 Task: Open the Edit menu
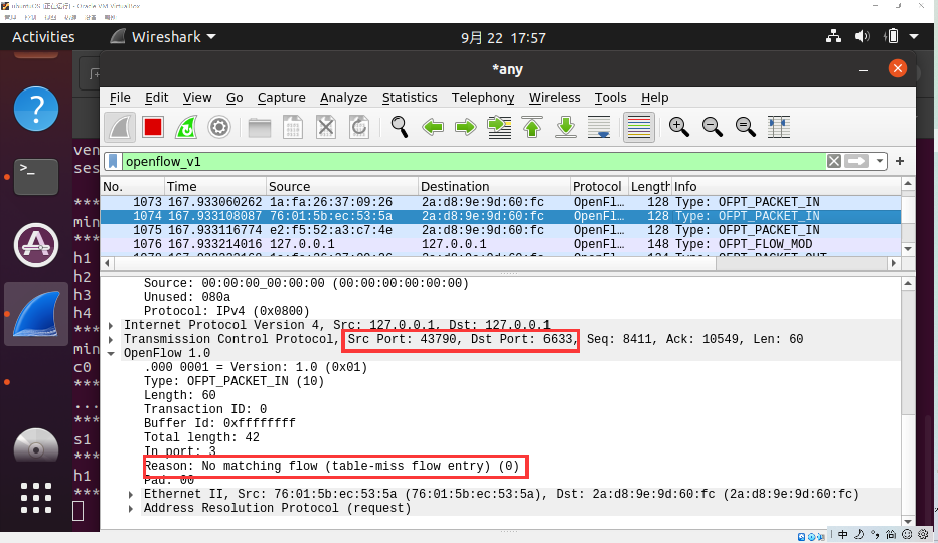tap(157, 97)
